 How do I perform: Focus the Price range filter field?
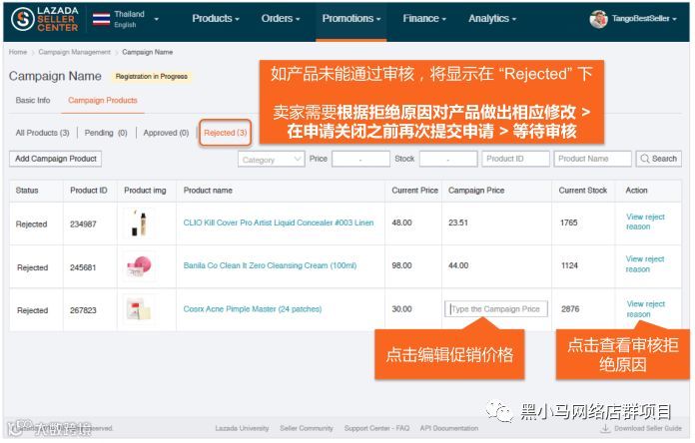coord(360,159)
